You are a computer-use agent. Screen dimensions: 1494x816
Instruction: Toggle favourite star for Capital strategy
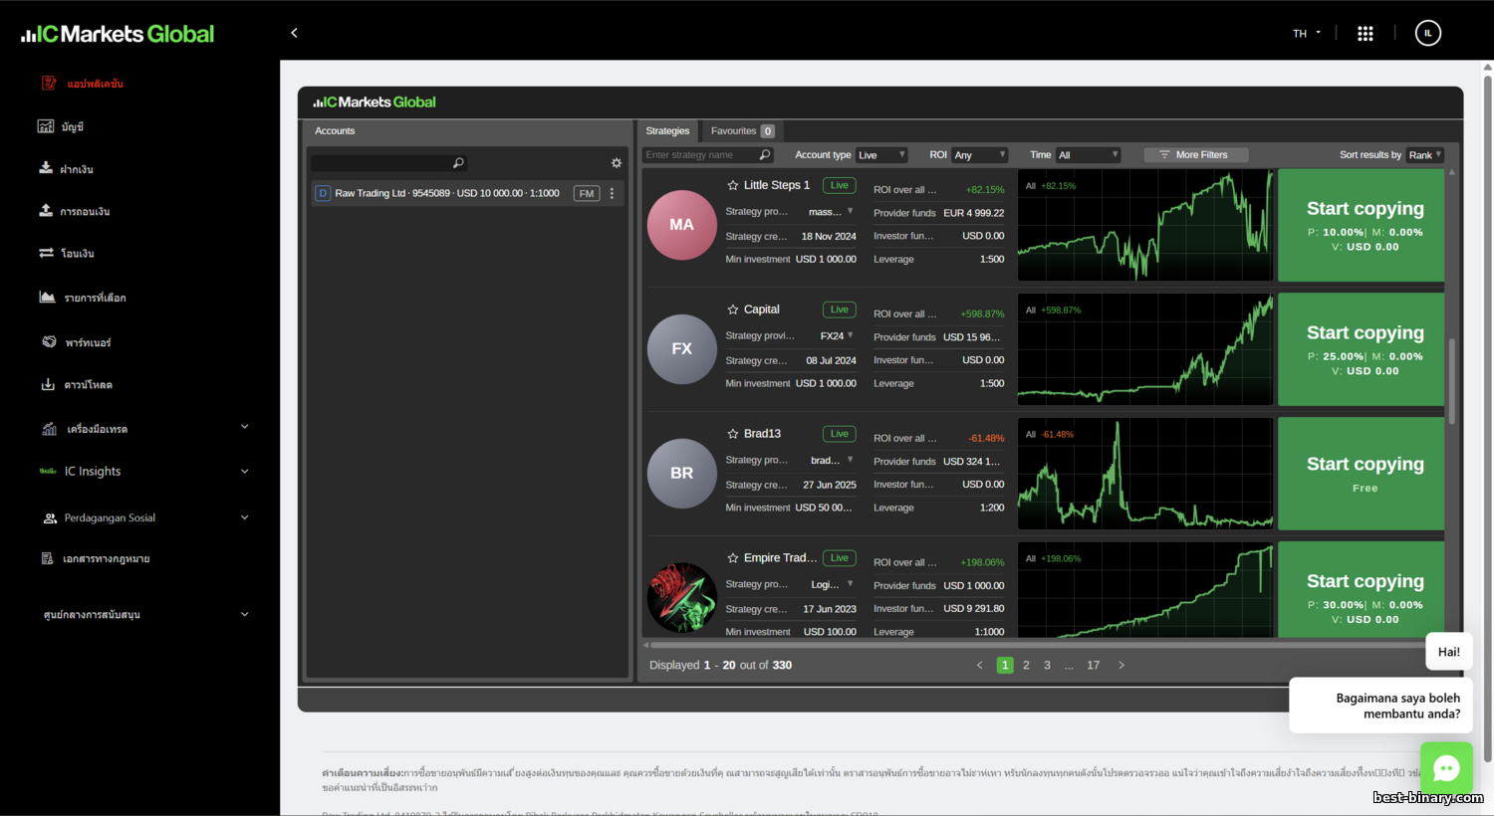(733, 309)
